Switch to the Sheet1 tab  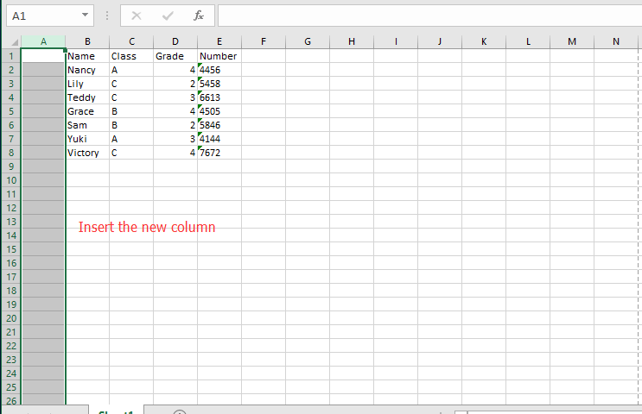(116, 411)
